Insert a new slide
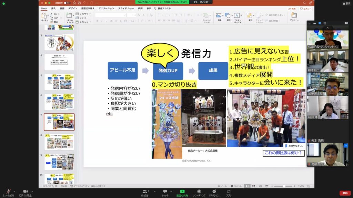 [x=70, y=18]
